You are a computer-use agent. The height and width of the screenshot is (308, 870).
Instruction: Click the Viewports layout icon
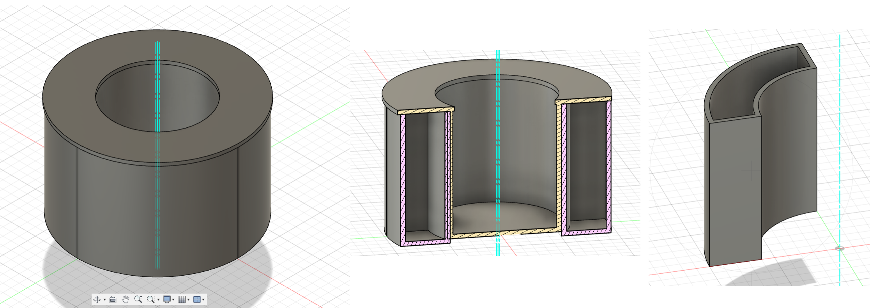(x=197, y=299)
